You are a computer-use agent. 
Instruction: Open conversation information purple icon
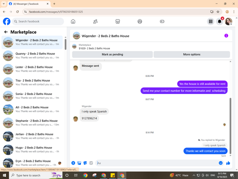[x=226, y=36]
